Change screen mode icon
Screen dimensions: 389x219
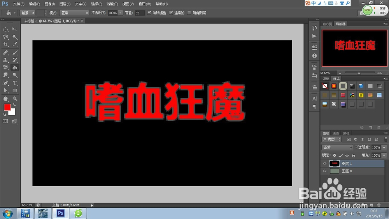[x=15, y=121]
